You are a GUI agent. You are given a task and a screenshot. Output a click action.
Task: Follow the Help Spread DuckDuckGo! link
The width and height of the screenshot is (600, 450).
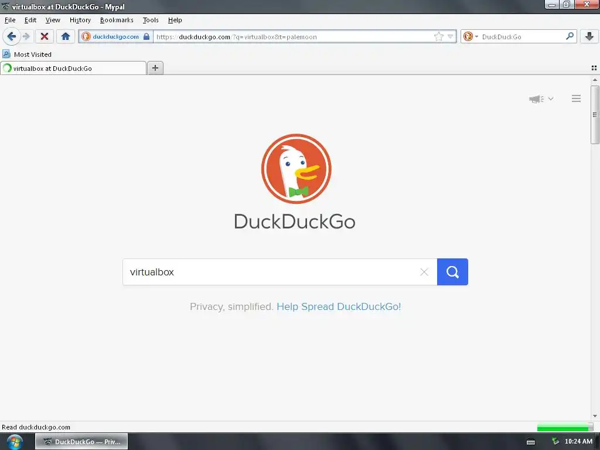click(x=339, y=307)
